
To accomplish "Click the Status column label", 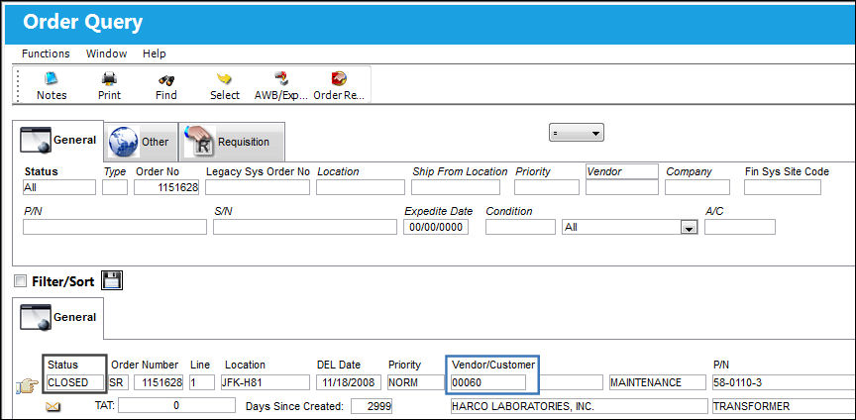I will (62, 365).
